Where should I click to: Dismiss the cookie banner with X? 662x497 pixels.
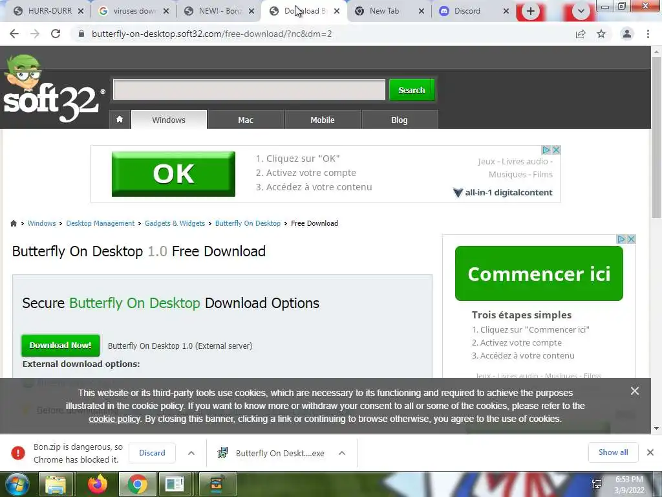(x=635, y=391)
